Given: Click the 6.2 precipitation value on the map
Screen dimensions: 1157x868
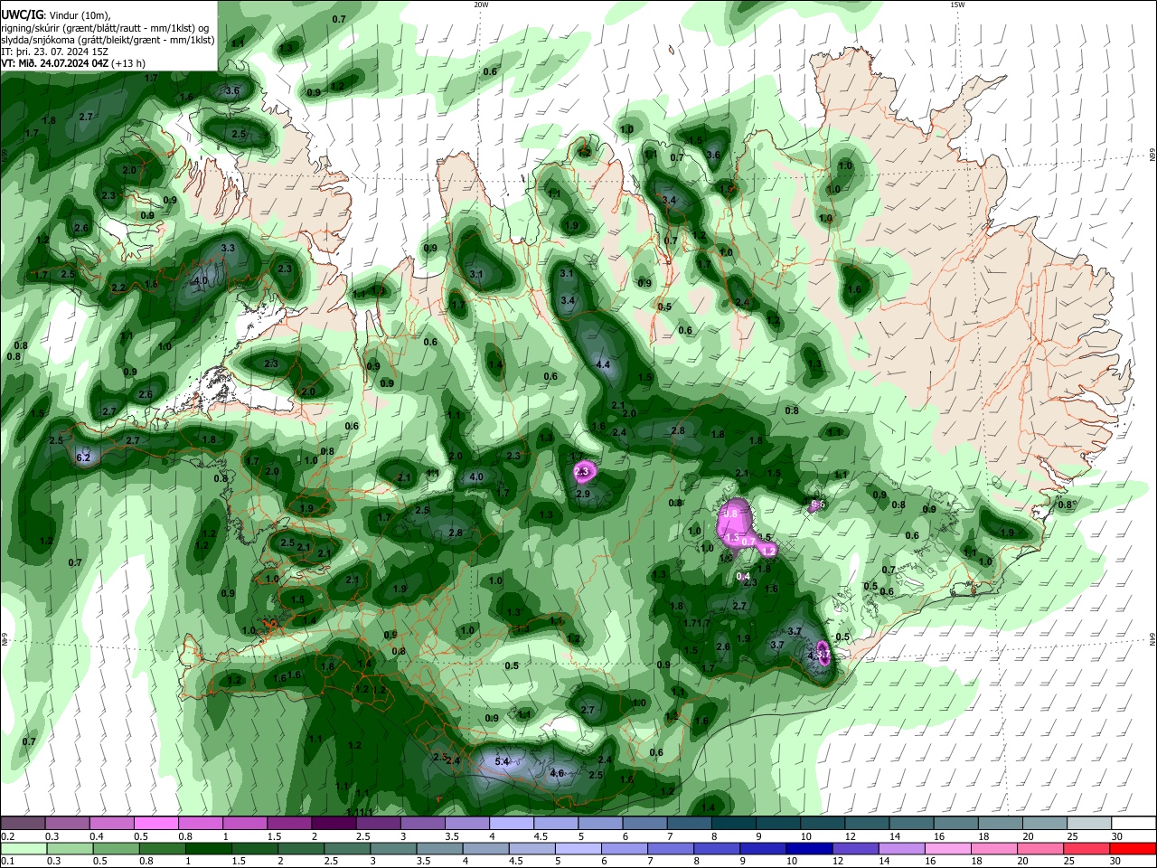Looking at the screenshot, I should (84, 458).
